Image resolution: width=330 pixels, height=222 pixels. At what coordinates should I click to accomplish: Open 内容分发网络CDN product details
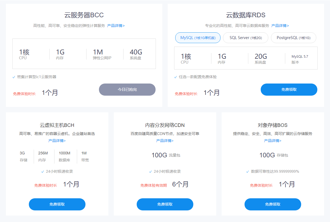[165, 140]
